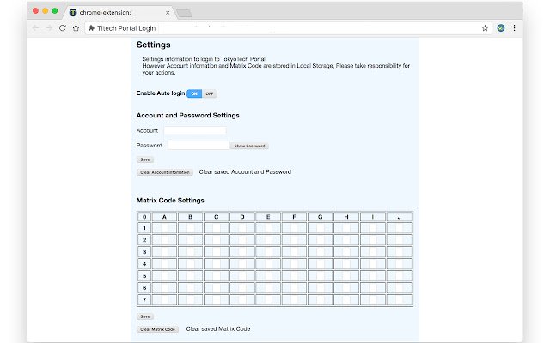This screenshot has height=343, width=550.
Task: Click the column header A in matrix
Action: 164,217
